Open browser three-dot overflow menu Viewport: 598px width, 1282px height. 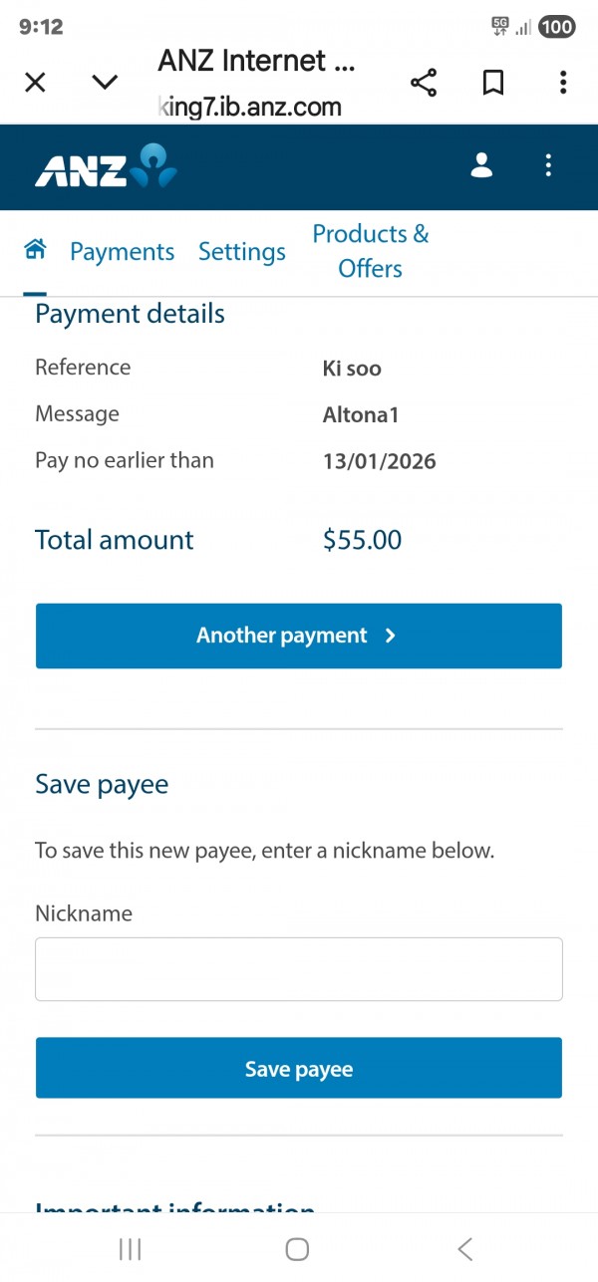pyautogui.click(x=563, y=83)
